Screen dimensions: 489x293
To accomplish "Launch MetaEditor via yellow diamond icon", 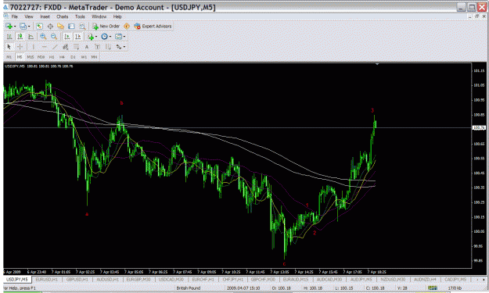I will coord(127,27).
